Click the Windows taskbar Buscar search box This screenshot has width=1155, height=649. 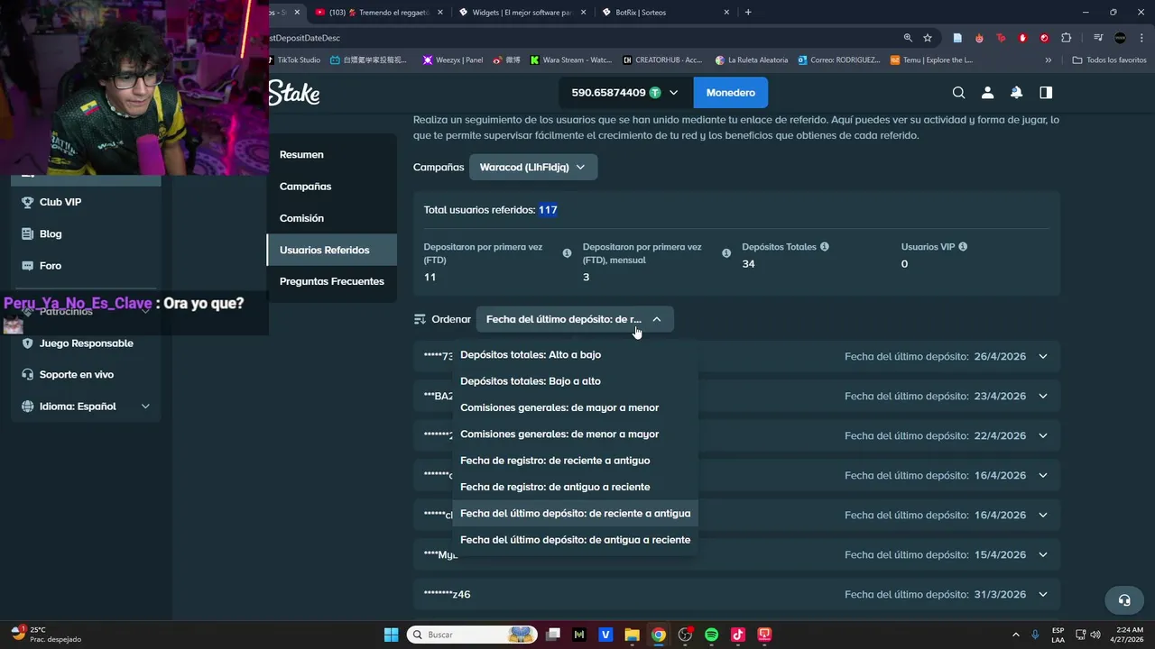[472, 635]
